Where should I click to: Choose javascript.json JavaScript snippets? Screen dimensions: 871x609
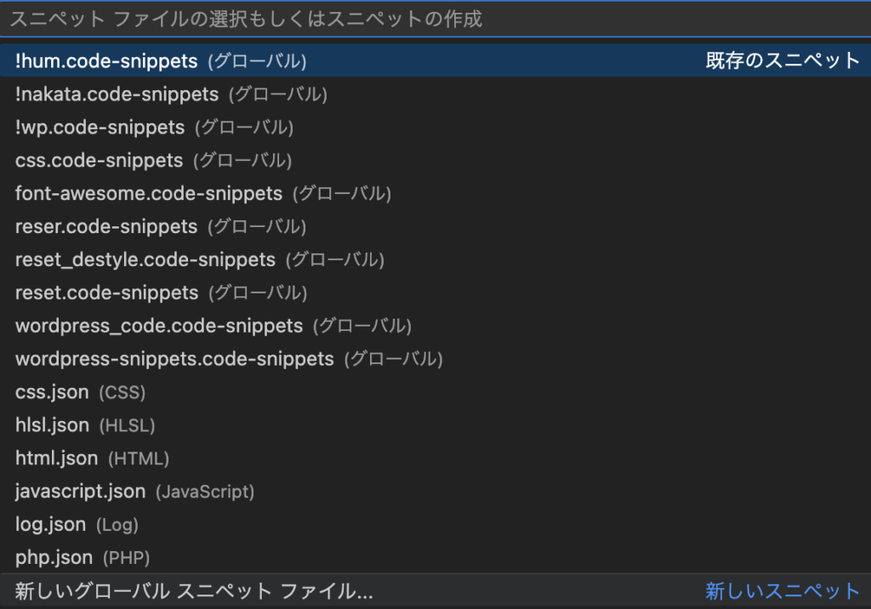[x=80, y=492]
